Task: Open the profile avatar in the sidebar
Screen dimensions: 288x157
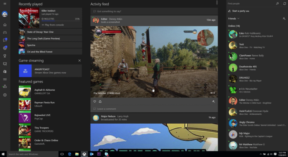Action: point(5,14)
